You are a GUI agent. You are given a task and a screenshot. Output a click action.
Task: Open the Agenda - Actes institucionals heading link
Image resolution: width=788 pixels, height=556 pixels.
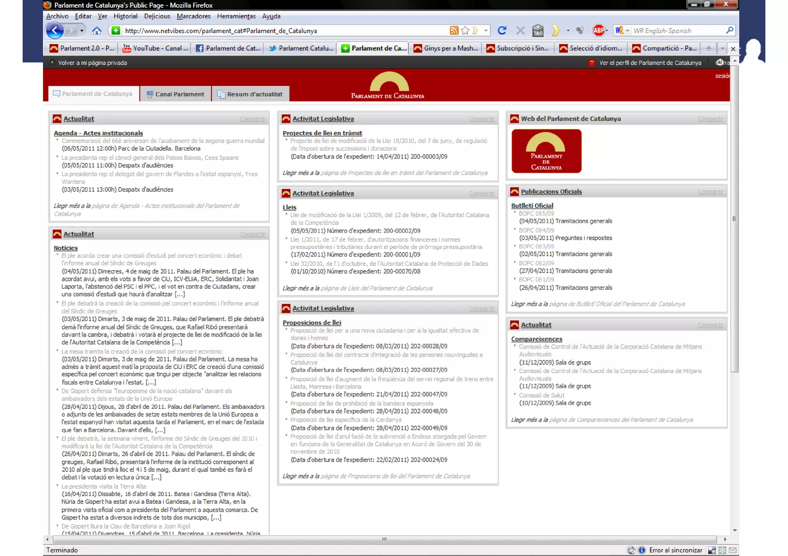click(x=98, y=133)
